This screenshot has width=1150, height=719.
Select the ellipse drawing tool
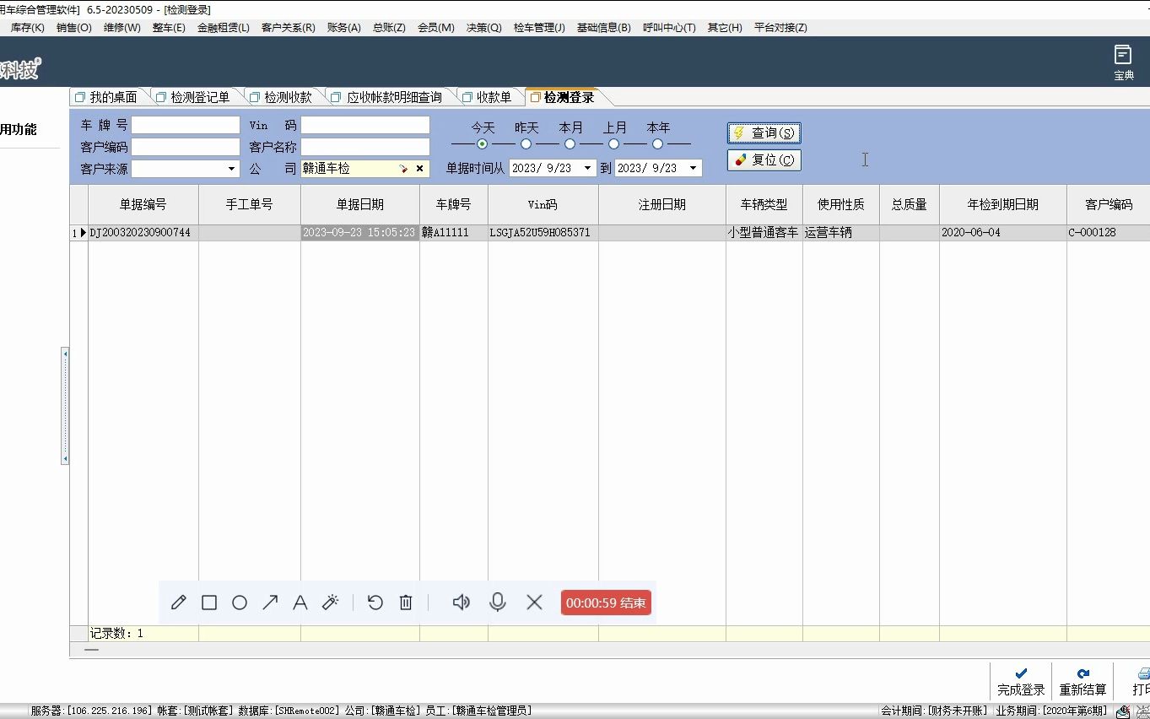(x=240, y=602)
